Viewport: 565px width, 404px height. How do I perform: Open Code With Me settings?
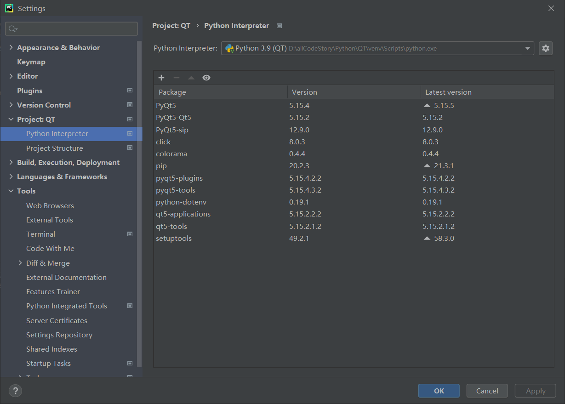pos(50,248)
